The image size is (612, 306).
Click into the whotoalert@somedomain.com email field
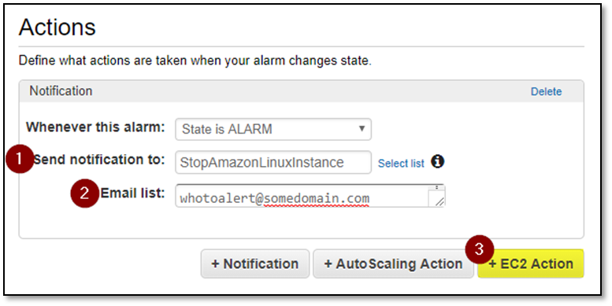pos(310,196)
